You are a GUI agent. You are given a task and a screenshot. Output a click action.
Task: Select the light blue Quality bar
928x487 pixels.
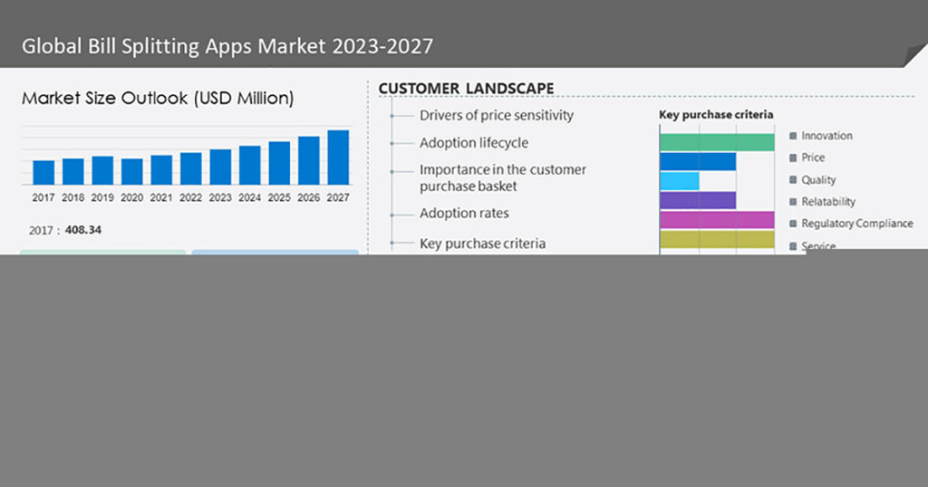coord(679,181)
